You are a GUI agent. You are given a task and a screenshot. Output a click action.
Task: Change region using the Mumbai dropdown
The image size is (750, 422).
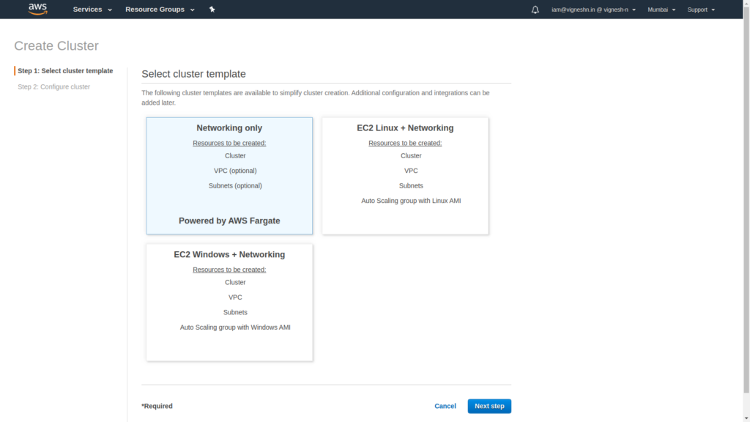click(x=661, y=10)
